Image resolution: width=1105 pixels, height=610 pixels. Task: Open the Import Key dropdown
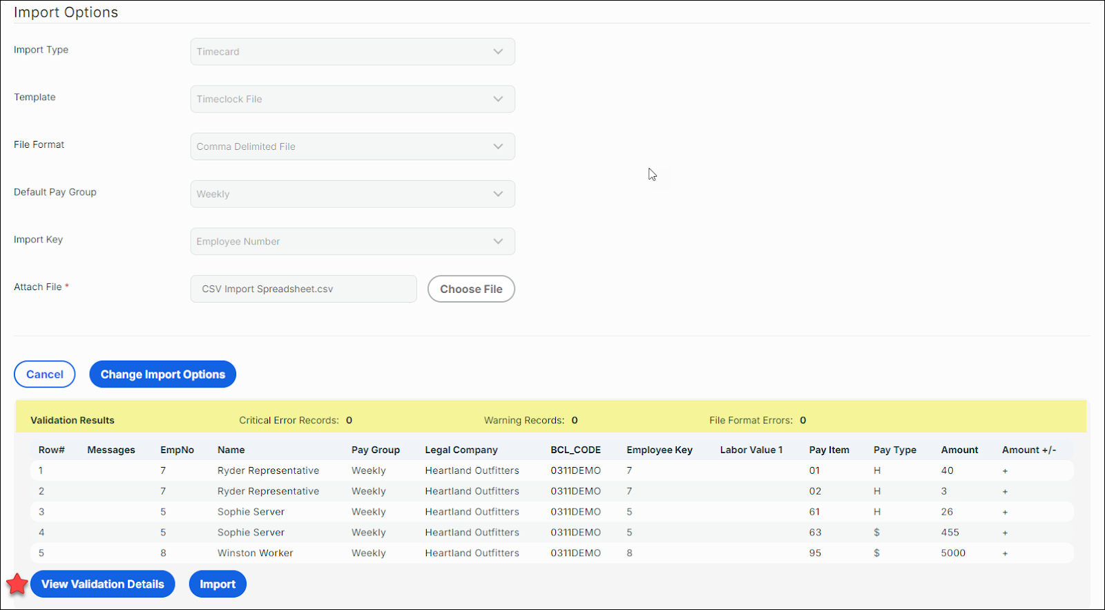[352, 242]
